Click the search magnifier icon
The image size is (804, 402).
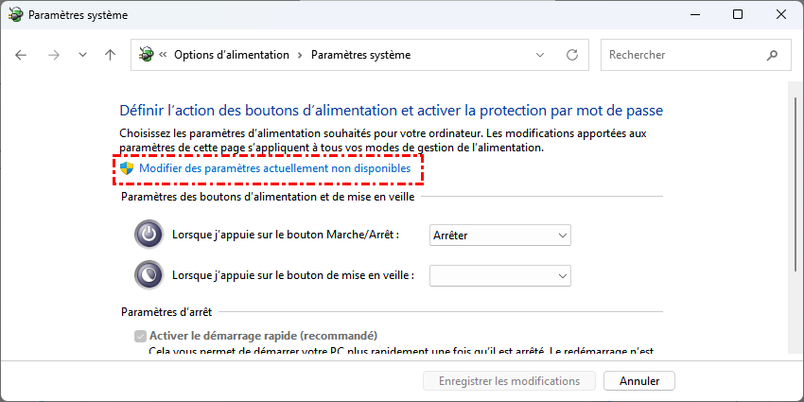tap(774, 55)
